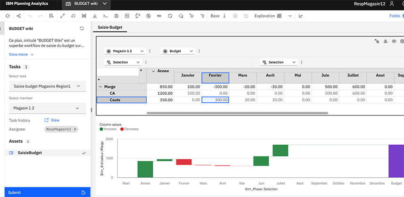Screen dimensions: 404x197
Task: Select the Fevrier column header
Action: coord(215,78)
